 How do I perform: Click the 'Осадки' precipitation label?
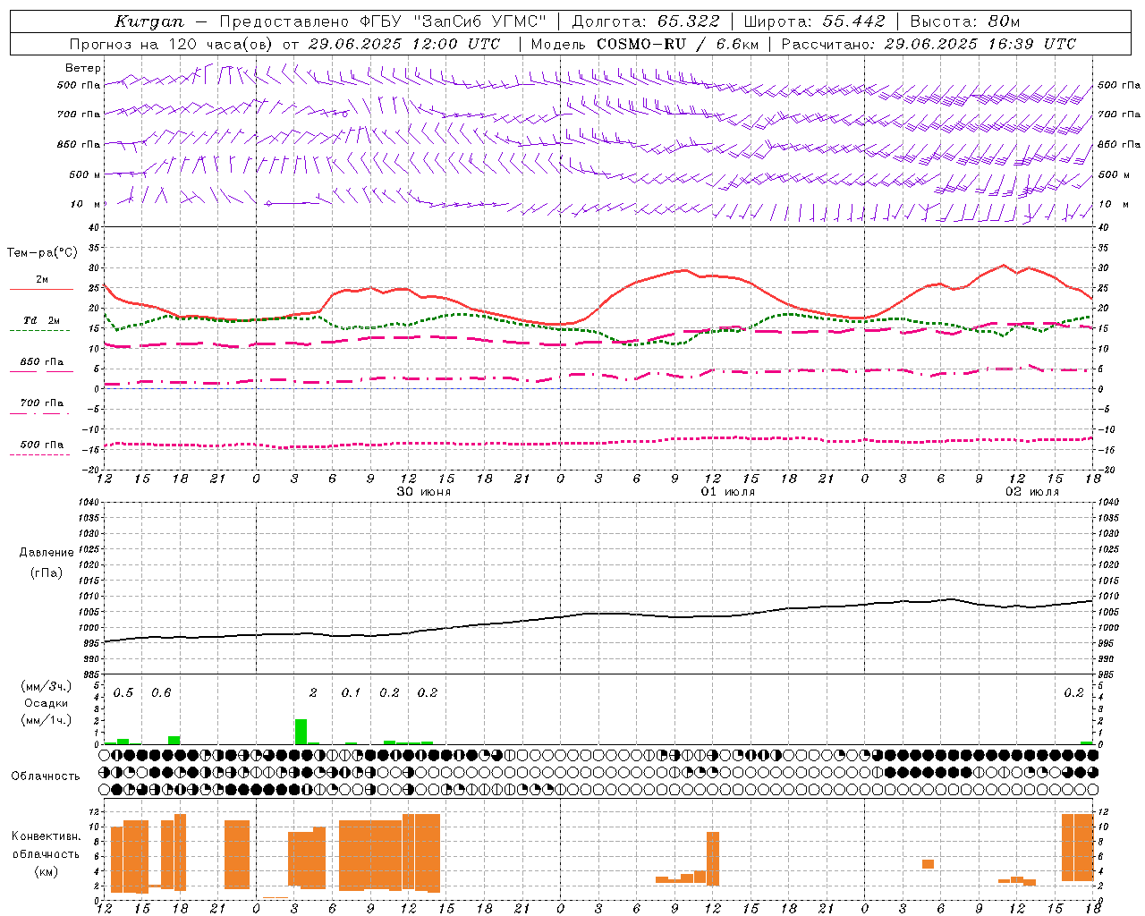click(x=47, y=703)
